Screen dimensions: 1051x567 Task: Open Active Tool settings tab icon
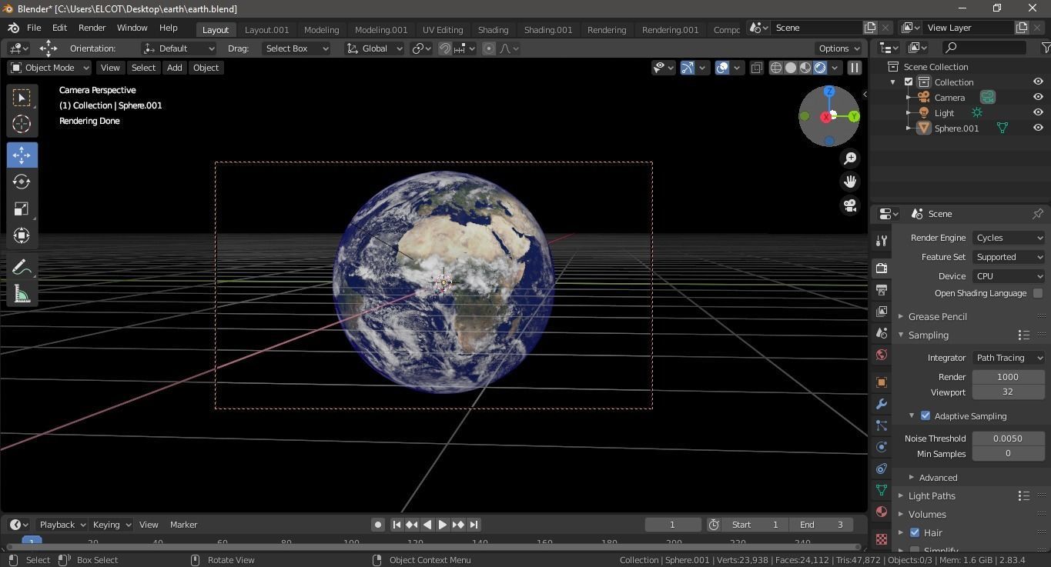pyautogui.click(x=882, y=241)
